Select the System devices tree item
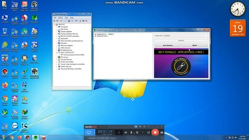 pyautogui.click(x=66, y=66)
